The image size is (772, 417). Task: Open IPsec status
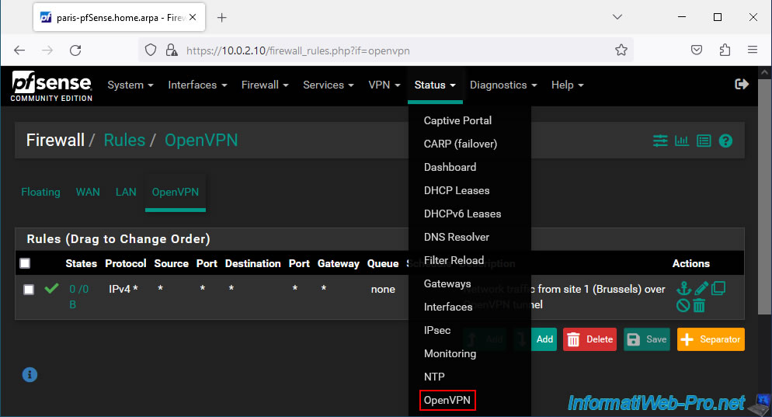coord(437,330)
